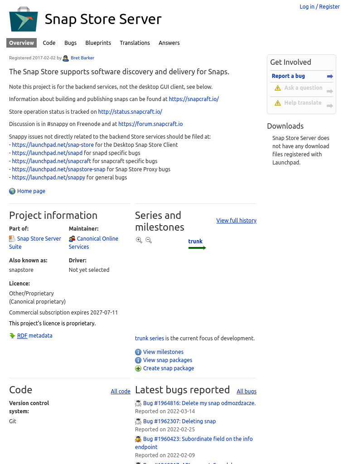
Task: Click the warning icon beside Ask a question
Action: (x=278, y=88)
